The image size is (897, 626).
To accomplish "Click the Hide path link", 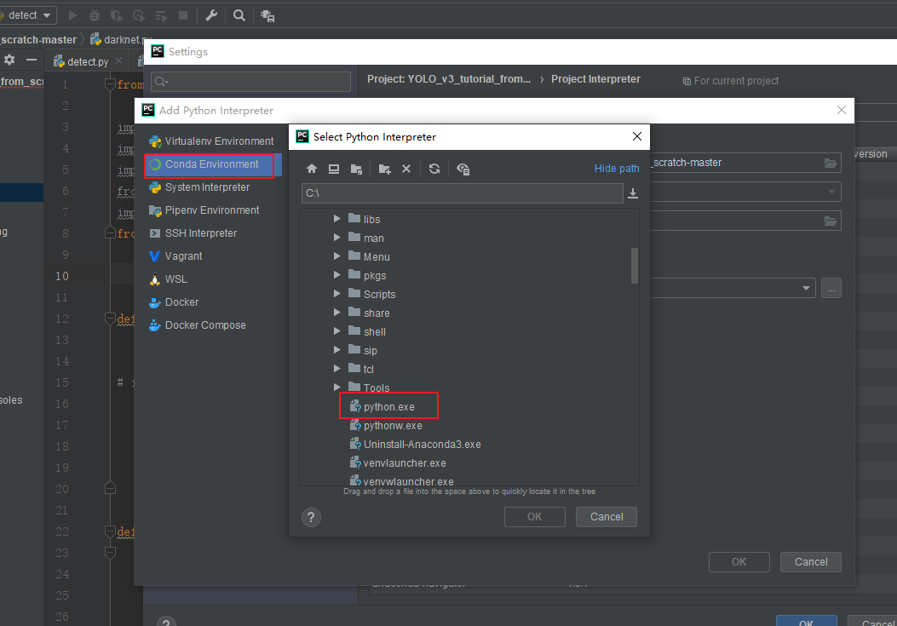I will coord(616,169).
